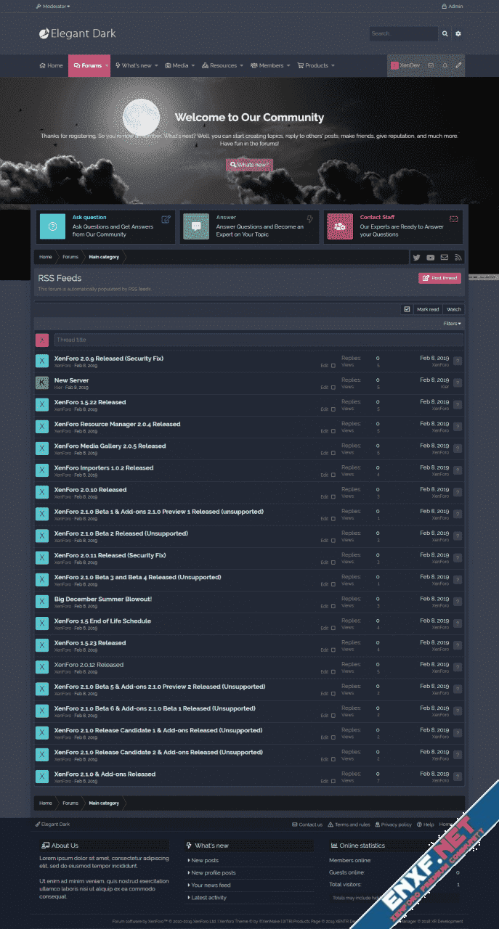Expand the Moderator dropdown at top

pyautogui.click(x=53, y=6)
